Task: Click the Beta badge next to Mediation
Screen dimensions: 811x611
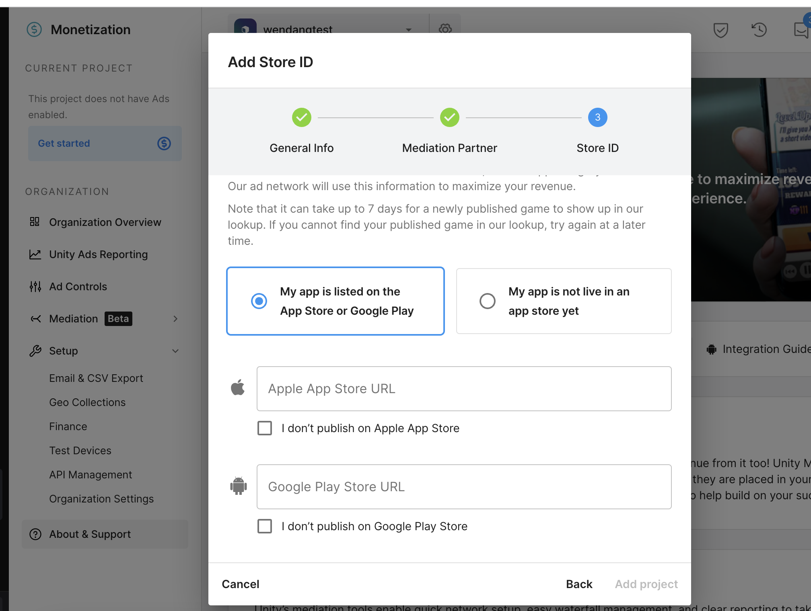Action: tap(118, 319)
